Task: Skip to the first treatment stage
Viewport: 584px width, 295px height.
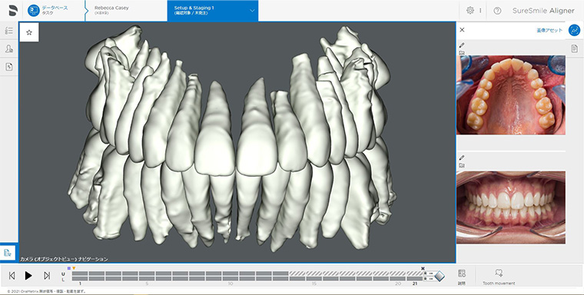Action: (x=12, y=276)
